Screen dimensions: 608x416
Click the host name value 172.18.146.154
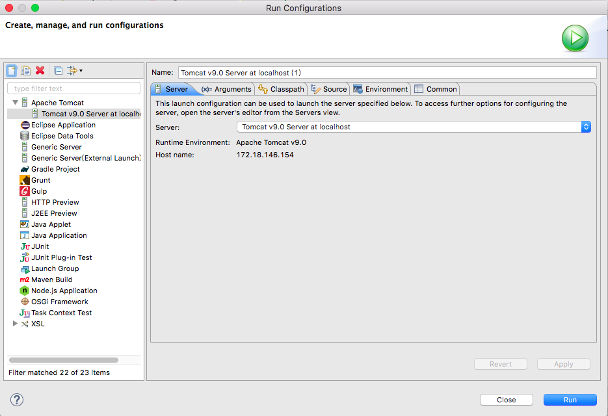pyautogui.click(x=265, y=155)
